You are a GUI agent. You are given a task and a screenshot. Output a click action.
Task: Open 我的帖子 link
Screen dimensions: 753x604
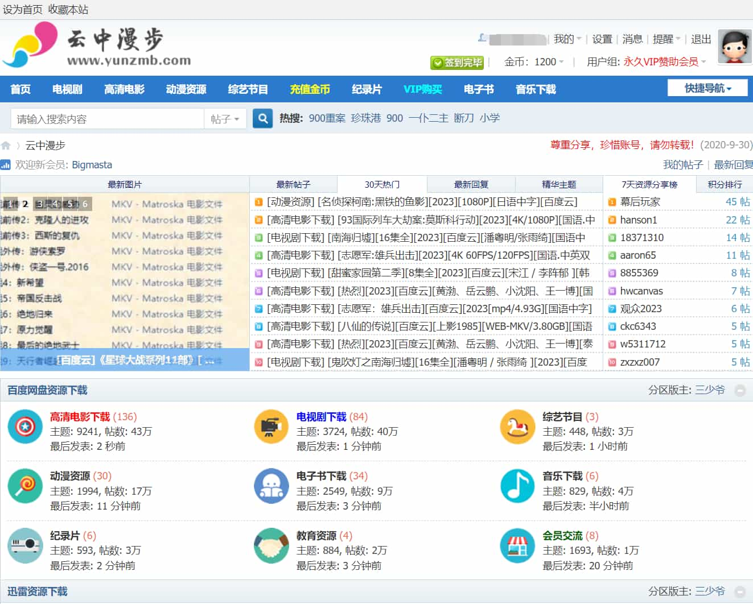[683, 164]
